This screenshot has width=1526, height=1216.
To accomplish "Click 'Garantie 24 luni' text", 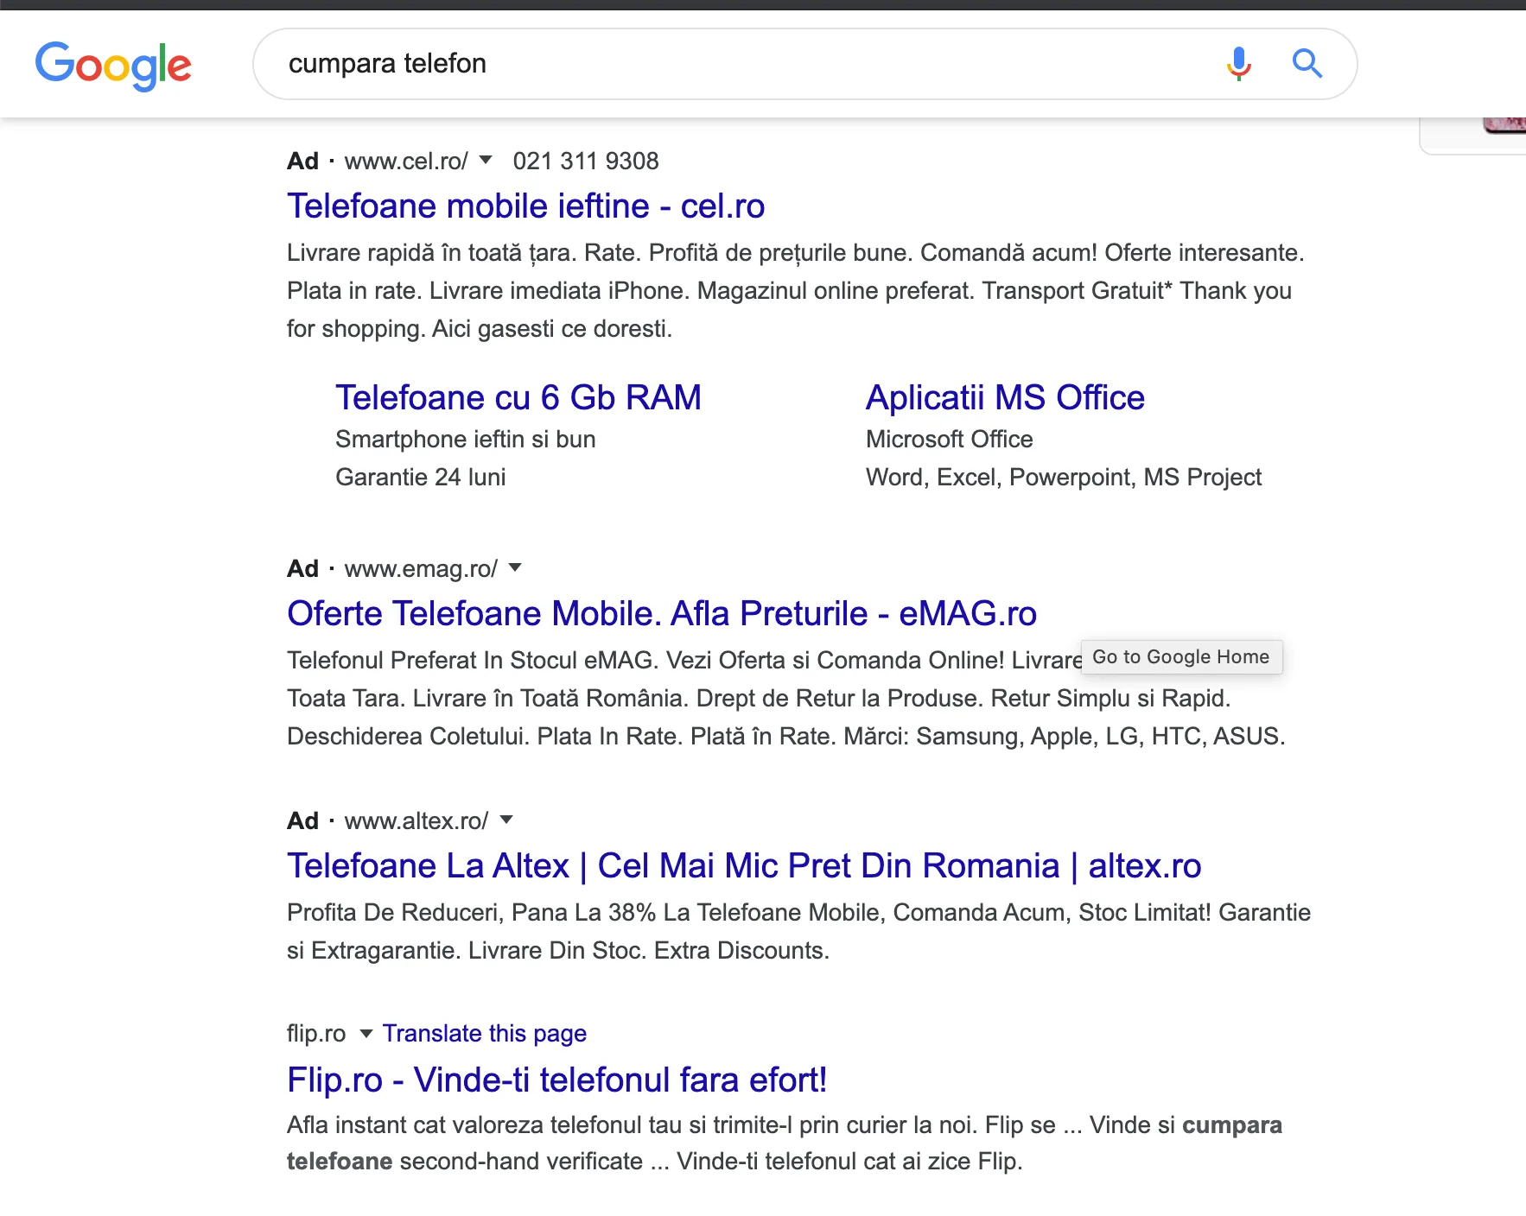I will coord(421,478).
